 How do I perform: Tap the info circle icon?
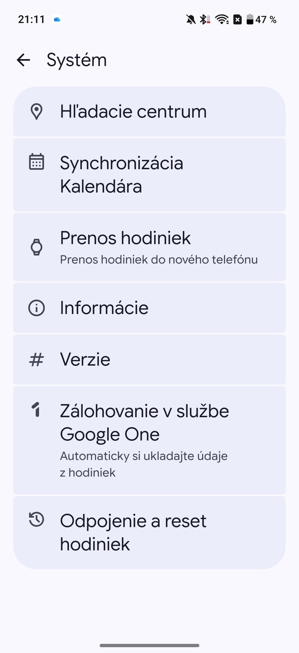[37, 308]
